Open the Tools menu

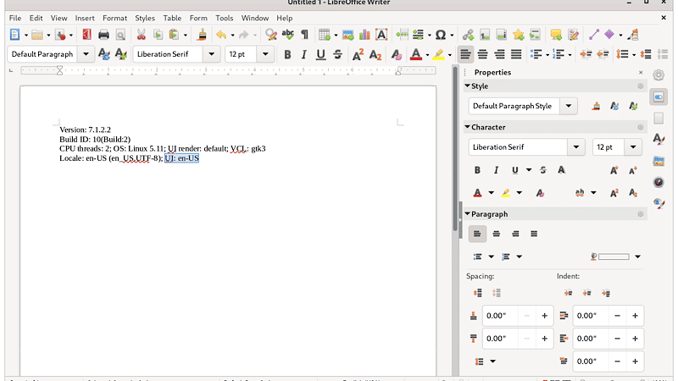point(225,18)
